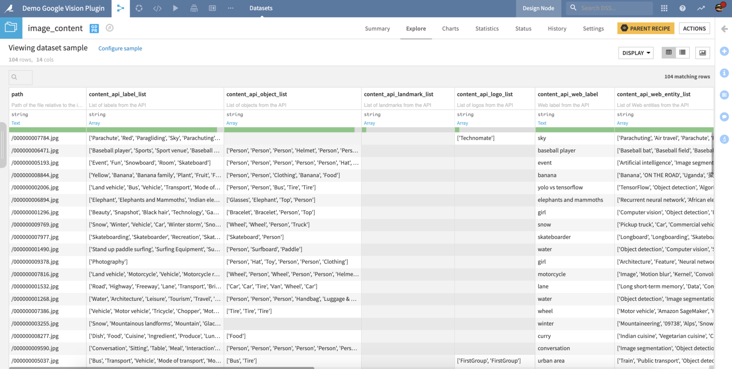This screenshot has width=732, height=369.
Task: Select the list view toggle near DISPLAY
Action: (x=682, y=53)
